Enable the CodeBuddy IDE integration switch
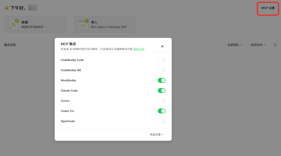This screenshot has width=281, height=156. pos(162,70)
